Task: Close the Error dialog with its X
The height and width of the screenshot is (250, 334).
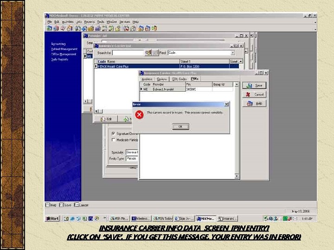Action: pyautogui.click(x=227, y=104)
